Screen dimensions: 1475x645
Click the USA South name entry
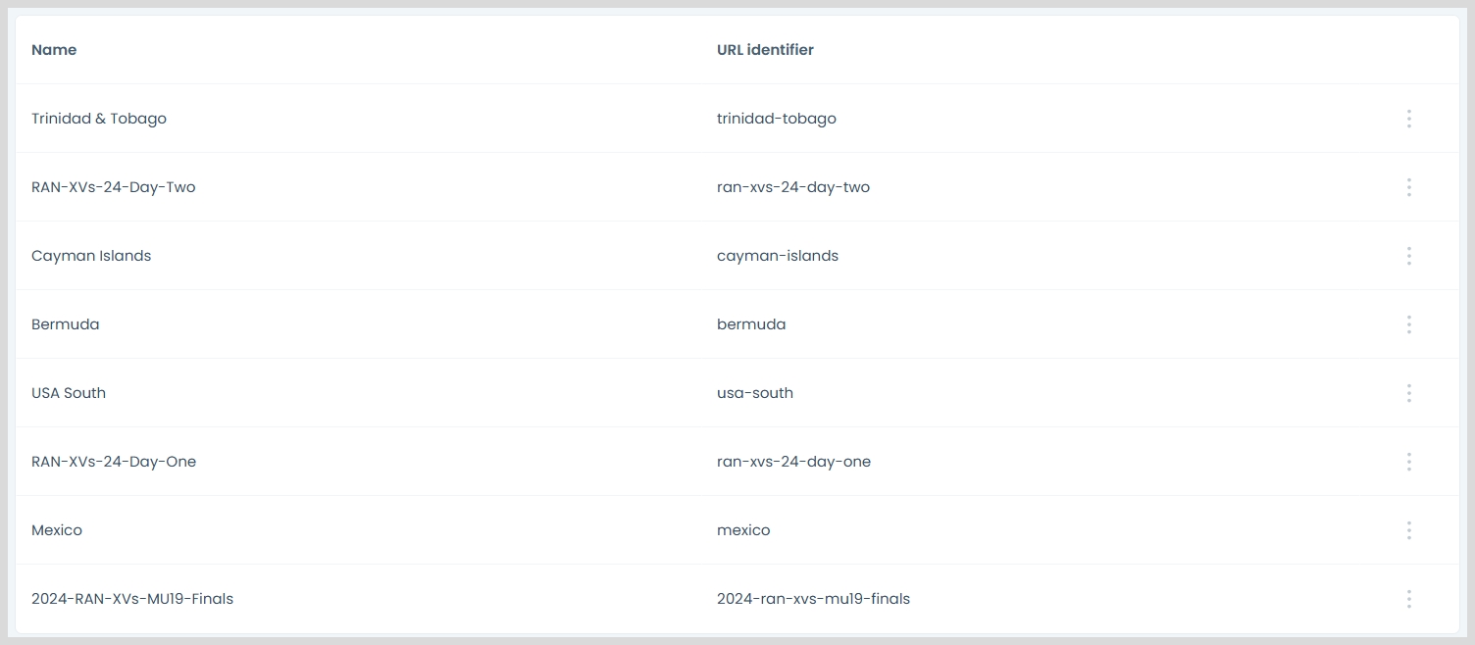[x=69, y=393]
